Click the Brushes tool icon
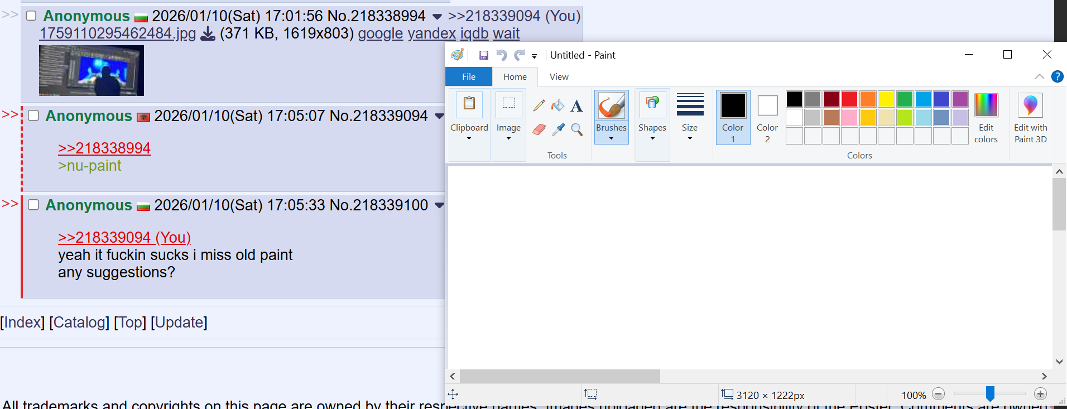 tap(611, 105)
